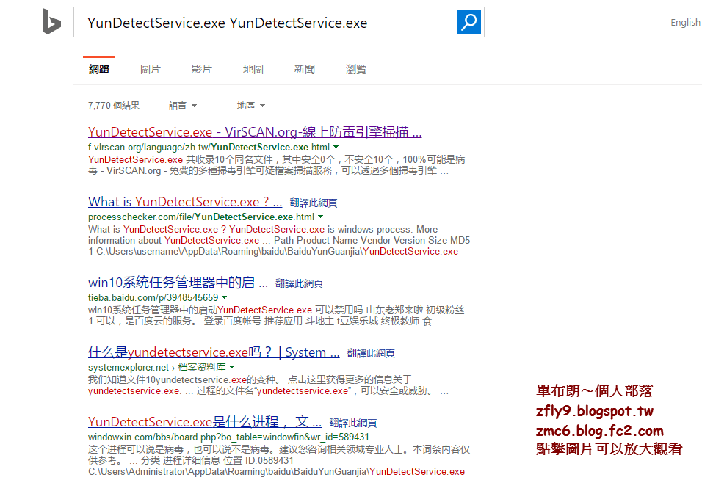Click the f.virscan.org/language/zh-tw URL text

pos(209,148)
